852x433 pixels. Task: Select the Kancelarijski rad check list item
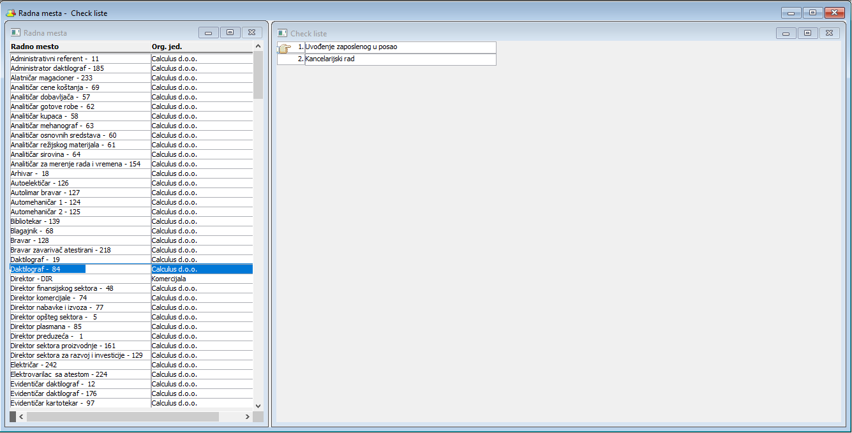pyautogui.click(x=400, y=59)
